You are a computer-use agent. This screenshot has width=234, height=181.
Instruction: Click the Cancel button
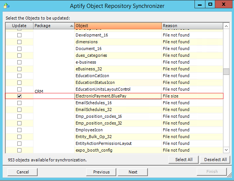23,172
